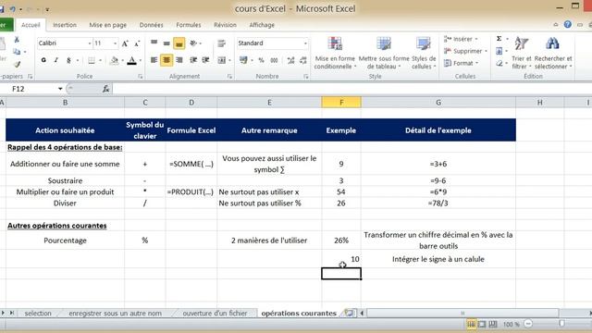Click AutoSum sigma icon
Viewport: 592px width, 333px height.
click(499, 39)
